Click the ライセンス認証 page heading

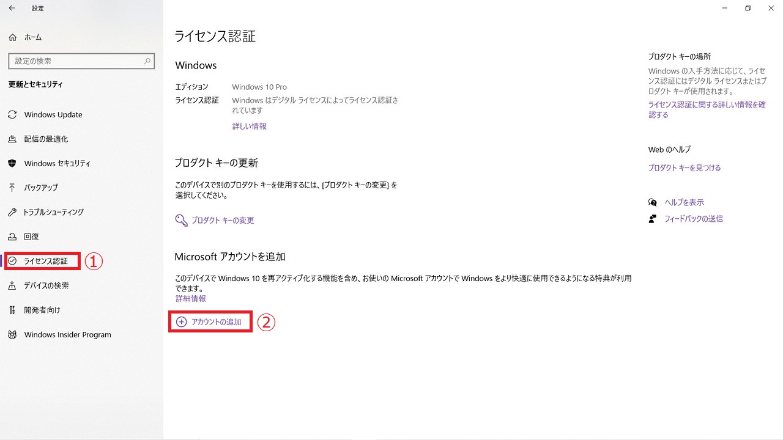215,36
